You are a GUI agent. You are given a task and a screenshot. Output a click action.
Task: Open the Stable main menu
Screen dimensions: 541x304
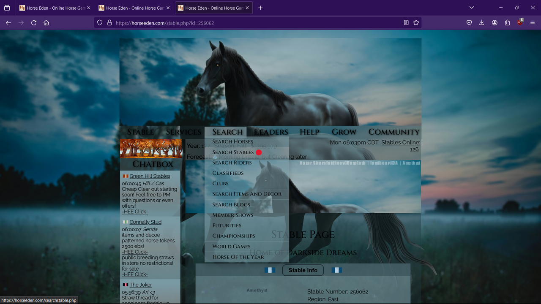click(x=141, y=132)
